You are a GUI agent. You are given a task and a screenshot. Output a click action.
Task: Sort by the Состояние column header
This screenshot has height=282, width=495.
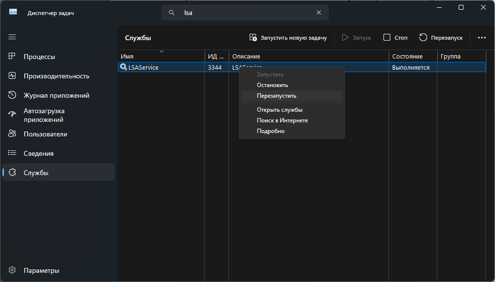point(413,56)
